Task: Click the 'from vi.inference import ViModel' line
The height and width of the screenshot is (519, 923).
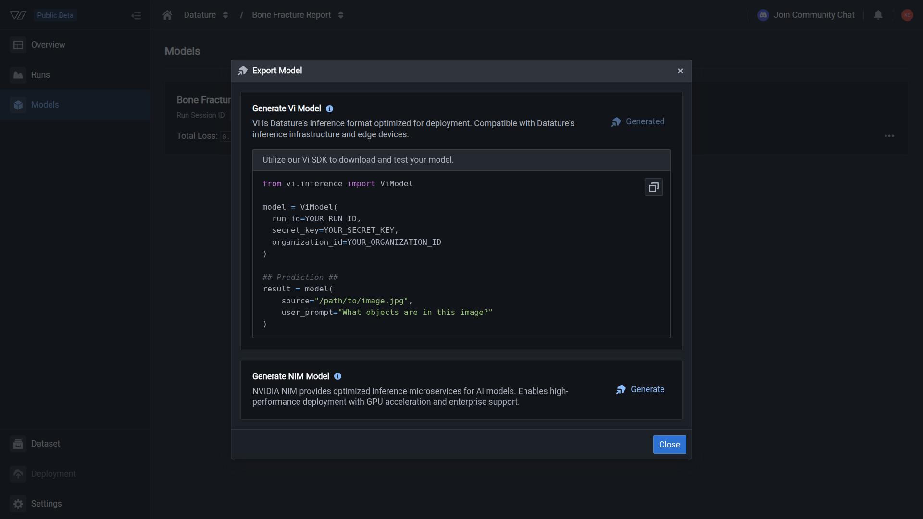Action: pyautogui.click(x=337, y=184)
